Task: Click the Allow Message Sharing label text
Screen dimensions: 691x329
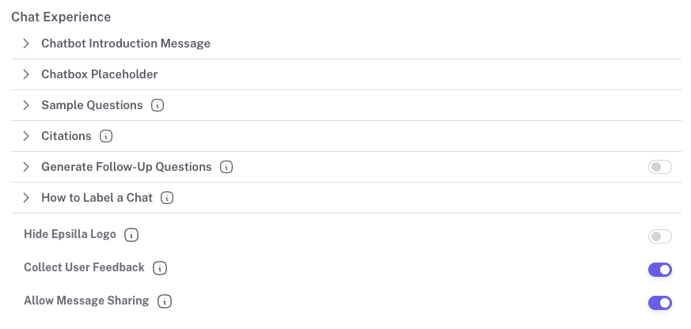Action: 86,301
